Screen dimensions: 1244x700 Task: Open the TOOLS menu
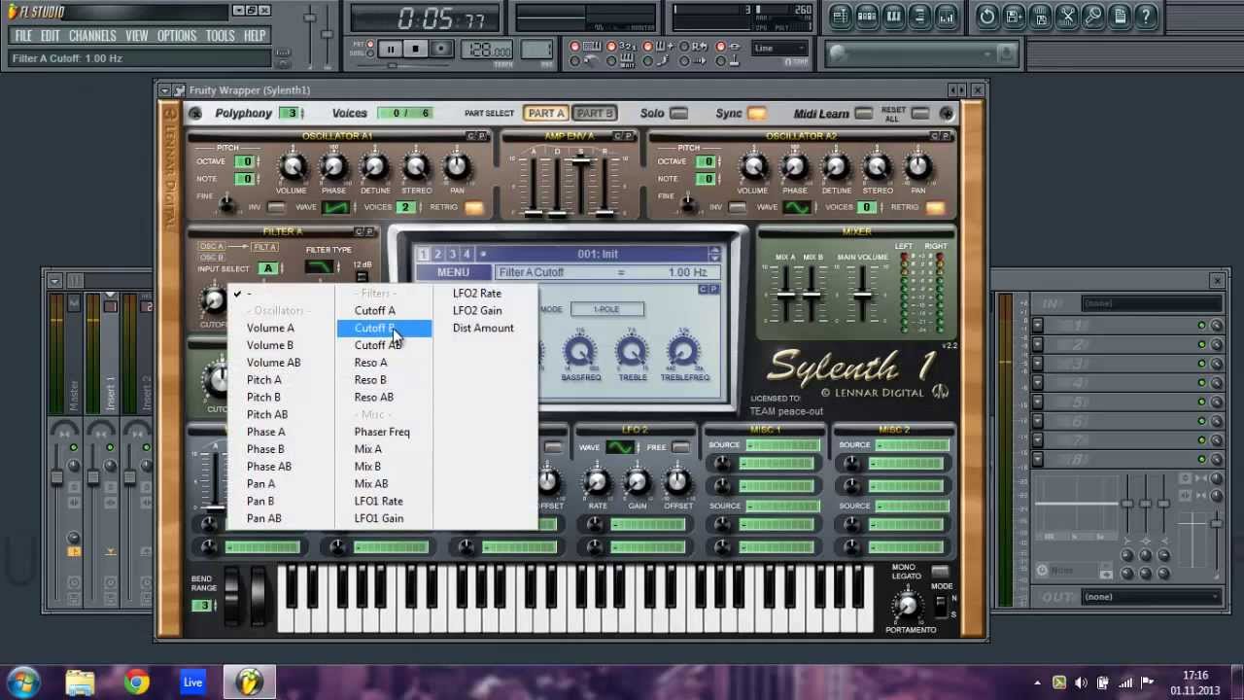click(x=220, y=36)
